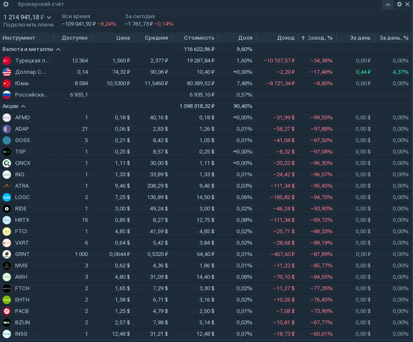This screenshot has height=342, width=413.
Task: Click the ADAP stock logo
Action: (7, 129)
